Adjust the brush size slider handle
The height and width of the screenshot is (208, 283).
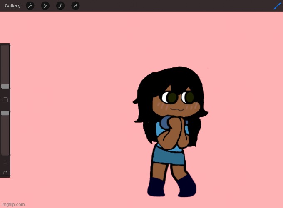tap(5, 87)
